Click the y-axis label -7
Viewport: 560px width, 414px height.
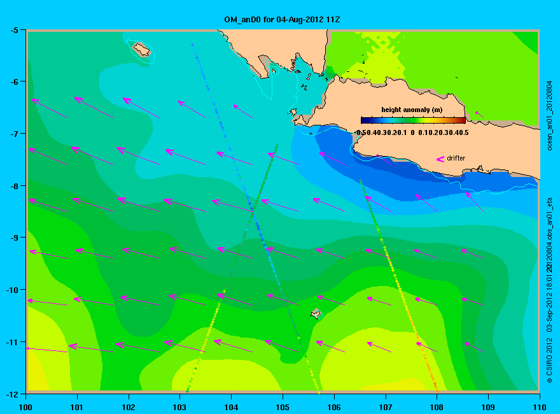pyautogui.click(x=14, y=134)
